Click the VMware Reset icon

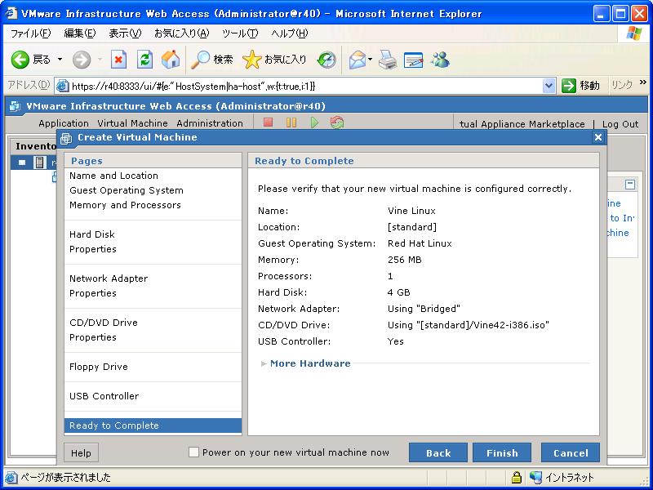tap(337, 122)
